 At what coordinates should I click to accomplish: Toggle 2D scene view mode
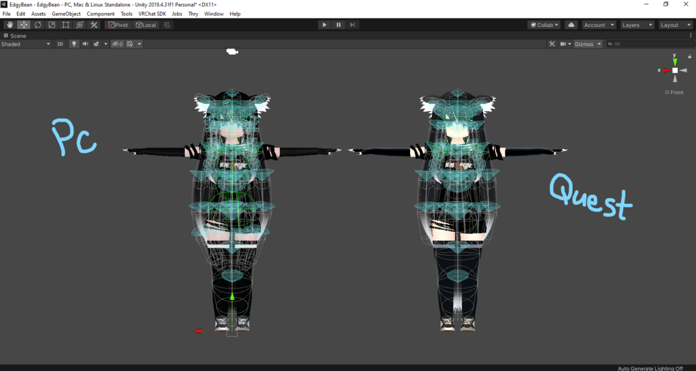pyautogui.click(x=60, y=44)
